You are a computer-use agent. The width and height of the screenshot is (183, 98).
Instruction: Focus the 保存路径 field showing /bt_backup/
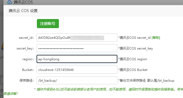click(77, 80)
